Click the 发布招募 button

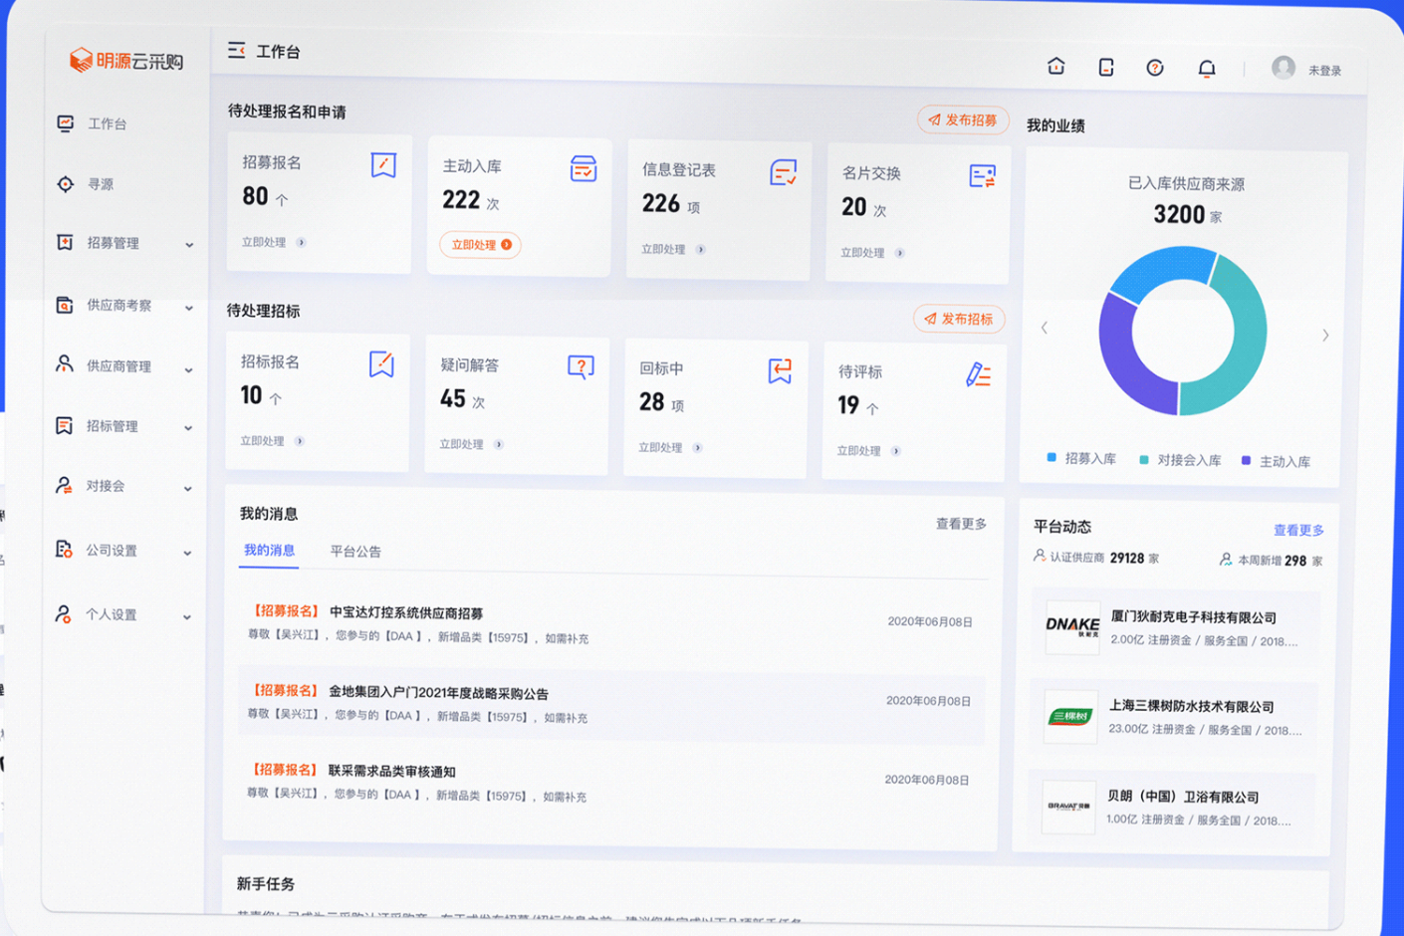click(x=963, y=120)
